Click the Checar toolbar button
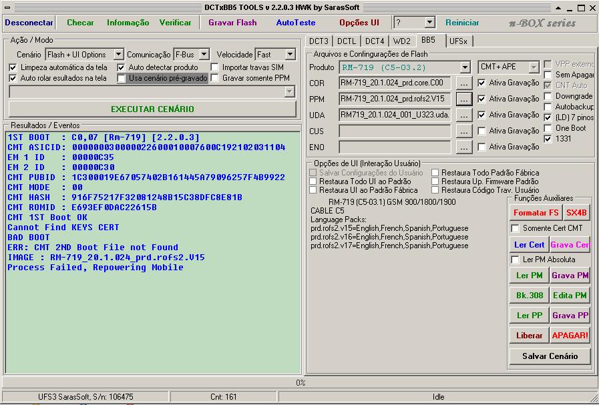599x405 pixels. click(80, 23)
